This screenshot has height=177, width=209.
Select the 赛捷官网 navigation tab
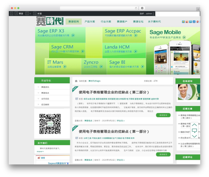coord(74,21)
